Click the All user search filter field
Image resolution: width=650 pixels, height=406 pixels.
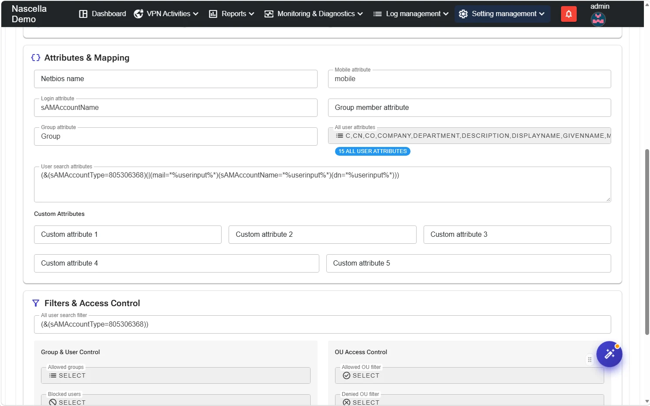(x=322, y=324)
